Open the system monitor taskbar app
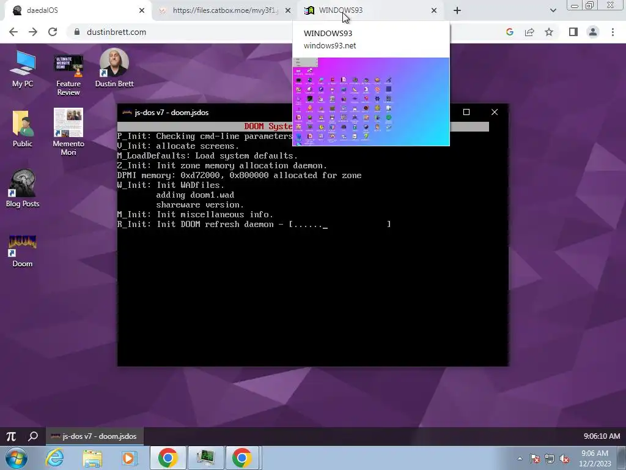The height and width of the screenshot is (470, 626). pyautogui.click(x=205, y=458)
